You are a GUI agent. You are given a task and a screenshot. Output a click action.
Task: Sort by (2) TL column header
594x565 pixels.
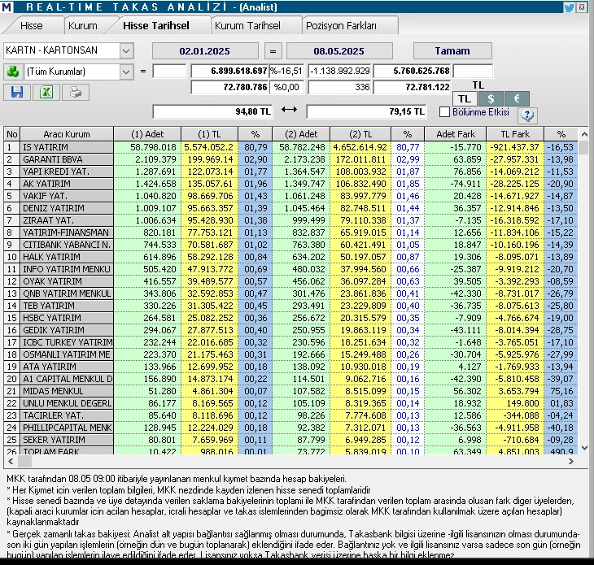360,134
